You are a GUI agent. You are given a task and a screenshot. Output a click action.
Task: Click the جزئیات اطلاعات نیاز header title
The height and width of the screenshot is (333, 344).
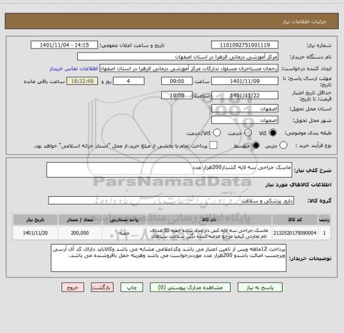(x=305, y=22)
